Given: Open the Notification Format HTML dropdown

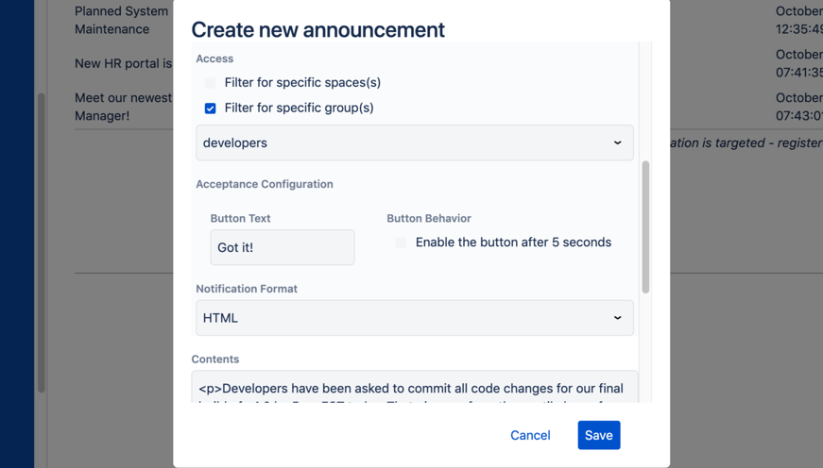Looking at the screenshot, I should pyautogui.click(x=414, y=318).
